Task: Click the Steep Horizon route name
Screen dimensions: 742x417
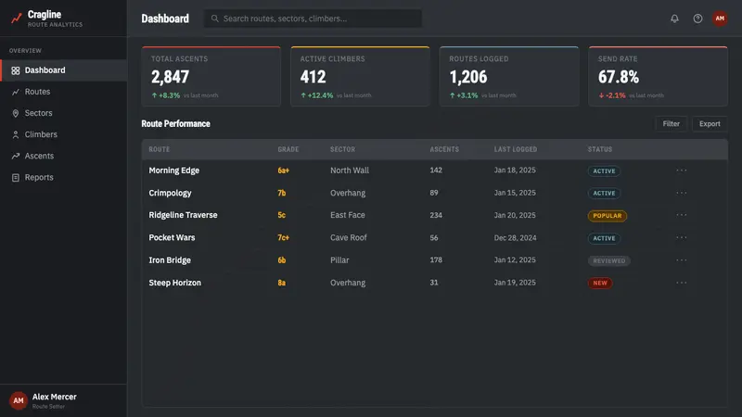Action: coord(175,283)
